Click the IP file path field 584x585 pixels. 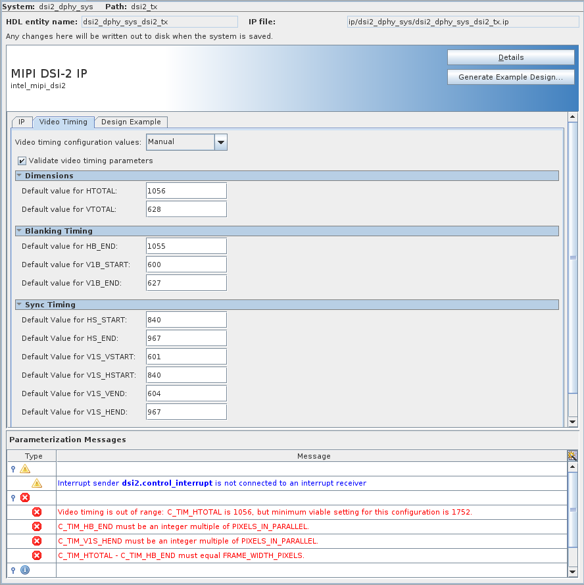[x=463, y=22]
